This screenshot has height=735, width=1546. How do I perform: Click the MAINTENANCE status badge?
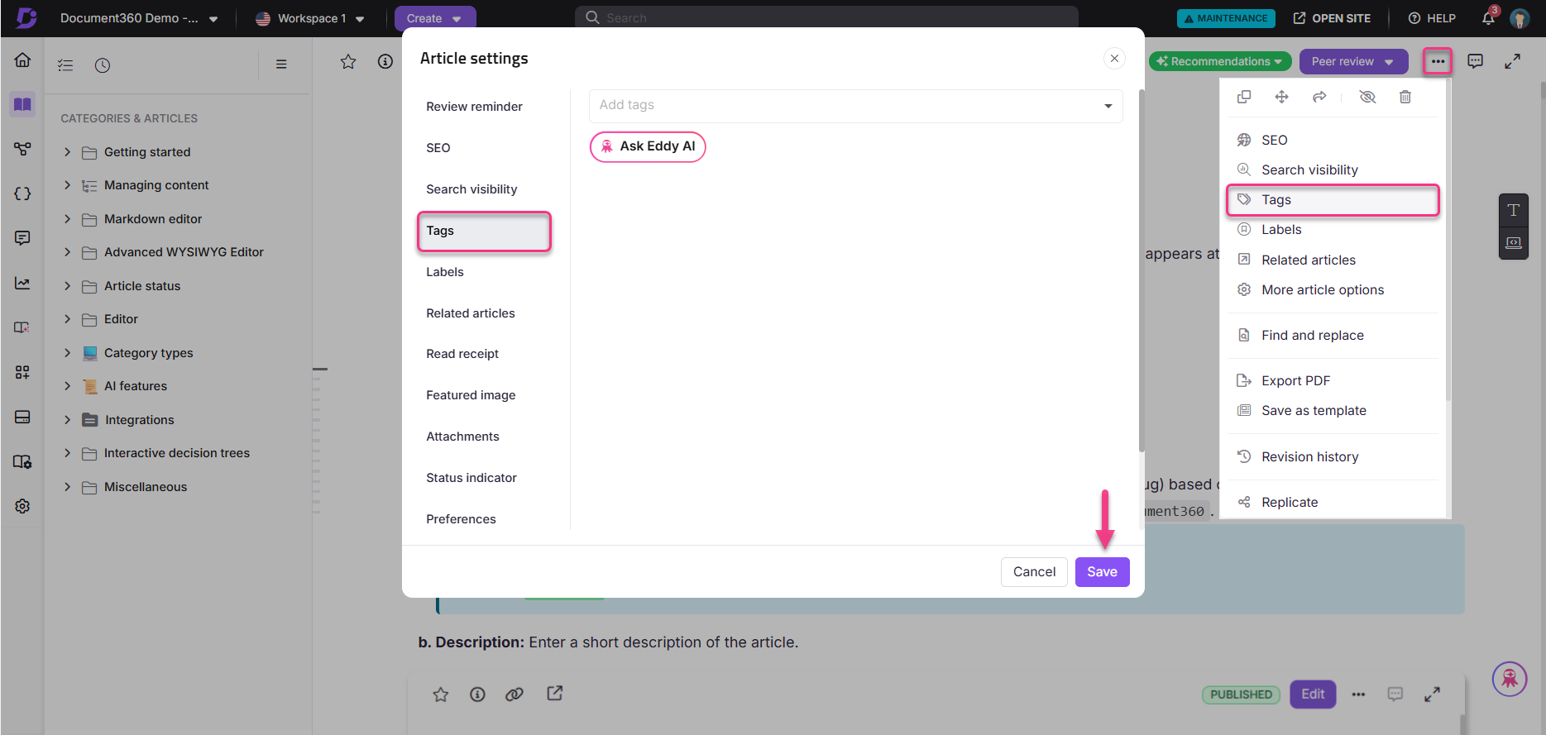click(x=1226, y=18)
